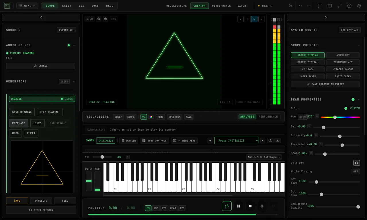Select the previous synth preset arrow

click(x=210, y=141)
